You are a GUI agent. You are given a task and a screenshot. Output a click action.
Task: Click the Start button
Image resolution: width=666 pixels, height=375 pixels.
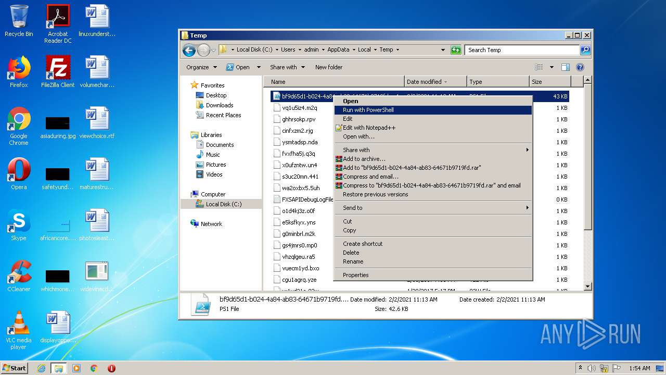coord(14,368)
